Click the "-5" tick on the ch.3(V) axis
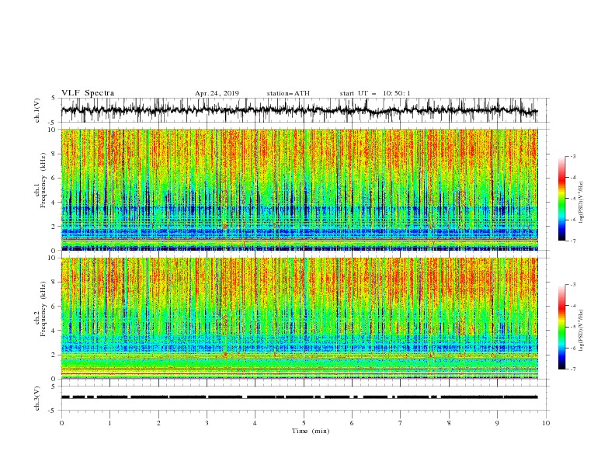This screenshot has height=475, width=615. tap(53, 411)
